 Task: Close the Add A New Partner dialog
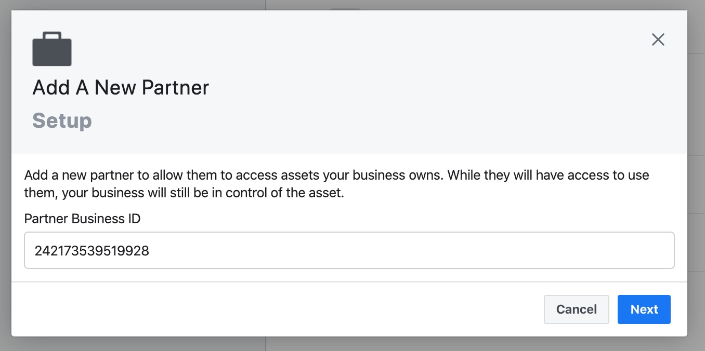[658, 39]
